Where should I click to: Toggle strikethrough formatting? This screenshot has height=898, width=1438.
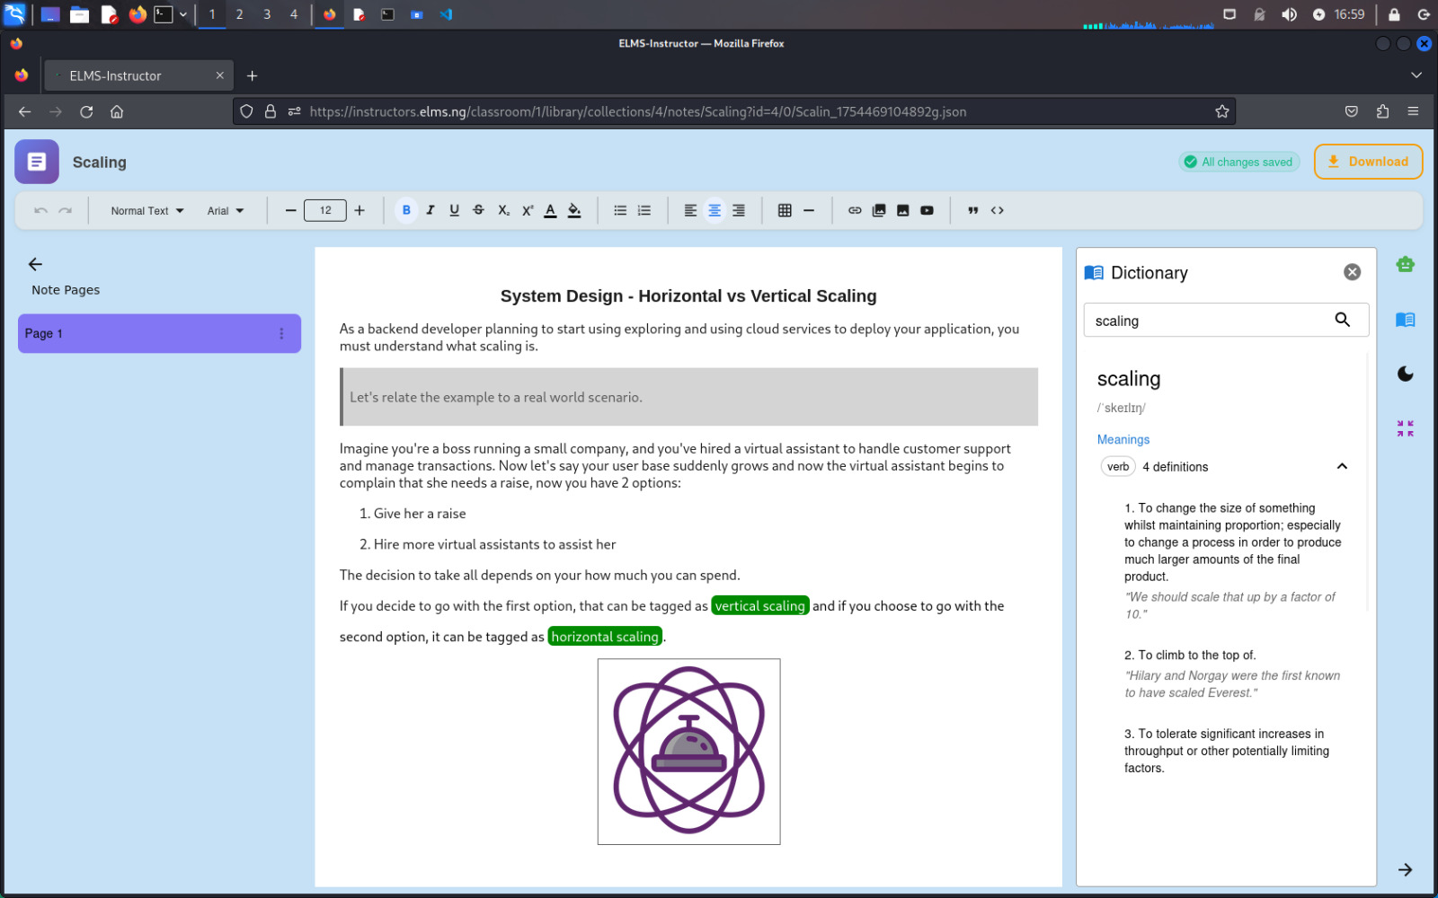coord(478,210)
